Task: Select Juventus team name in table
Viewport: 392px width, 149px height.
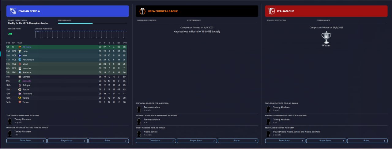Action: (x=27, y=68)
